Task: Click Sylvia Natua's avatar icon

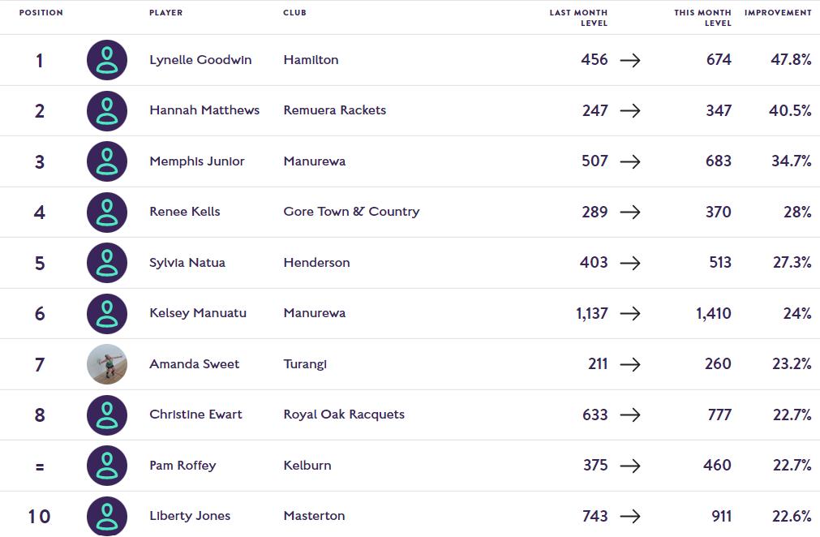Action: (107, 263)
